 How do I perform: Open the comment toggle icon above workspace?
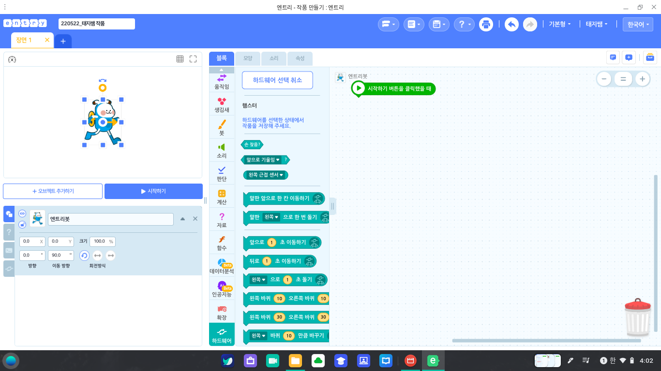point(613,57)
